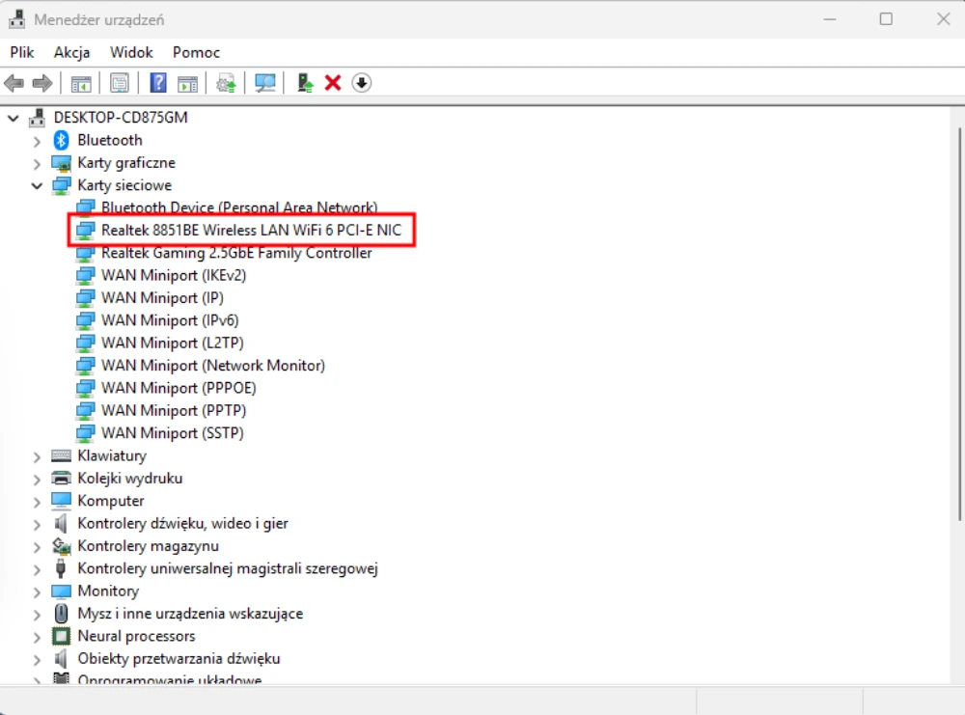Go forward with the toolbar forward arrow
This screenshot has height=715, width=965.
[41, 83]
